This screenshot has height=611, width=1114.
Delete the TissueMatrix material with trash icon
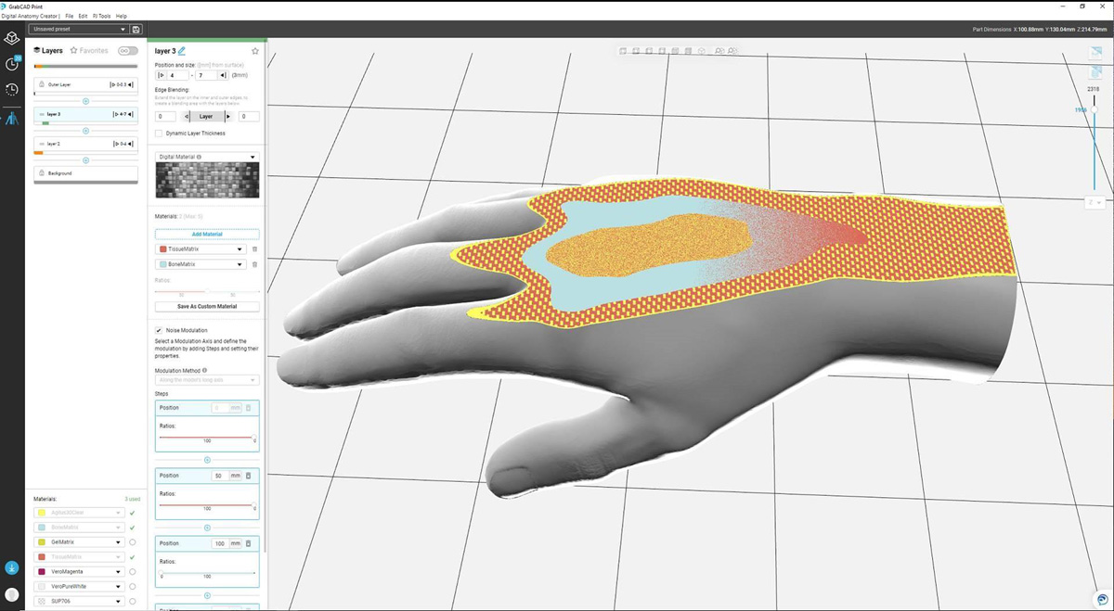254,249
